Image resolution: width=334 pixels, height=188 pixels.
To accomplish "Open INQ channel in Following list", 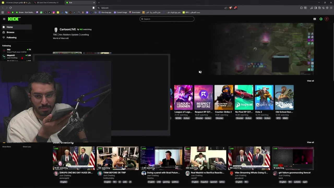I will click(x=16, y=51).
